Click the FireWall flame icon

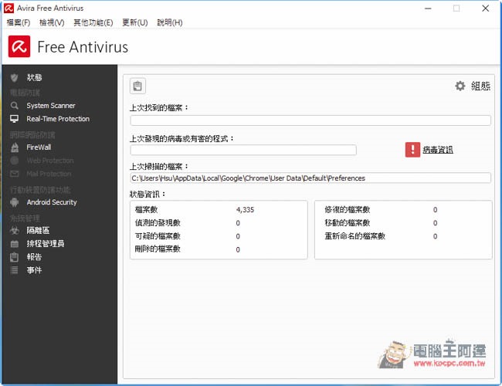tap(15, 147)
